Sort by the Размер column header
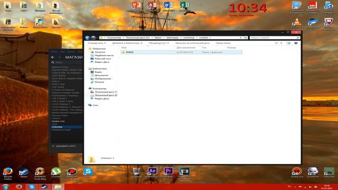338x190 pixels. 231,47
